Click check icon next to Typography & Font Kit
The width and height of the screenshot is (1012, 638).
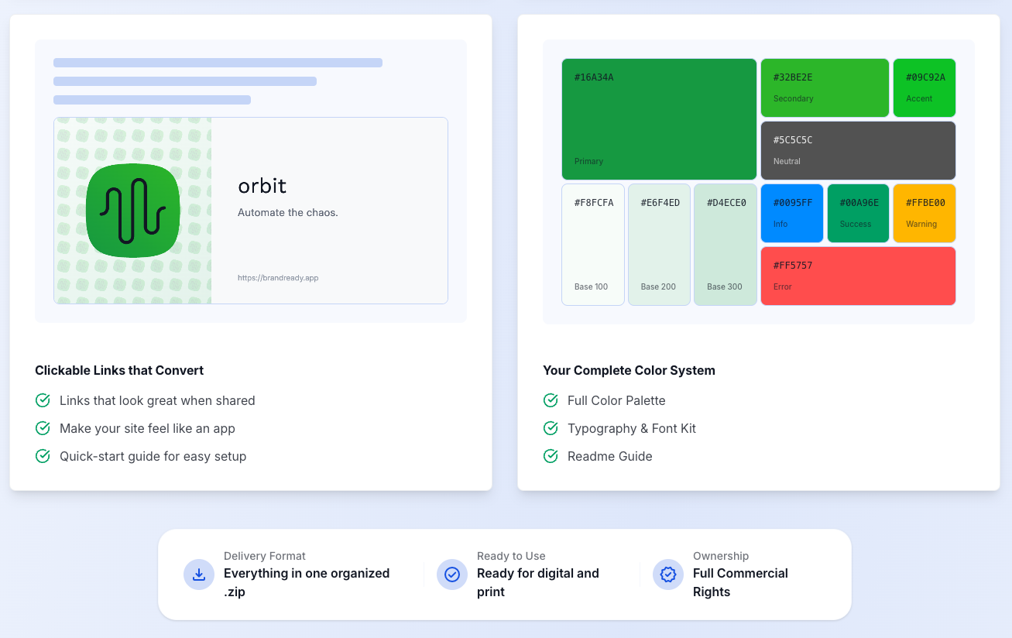click(x=551, y=428)
